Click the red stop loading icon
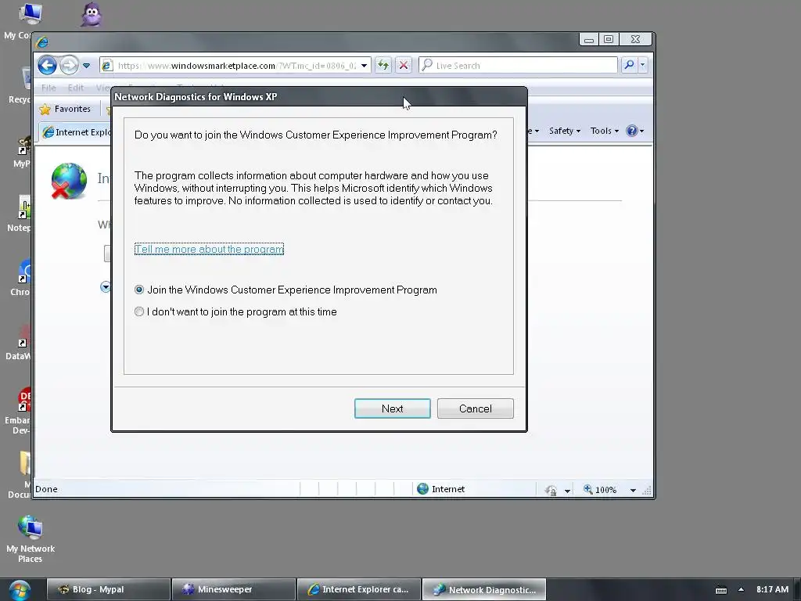 pyautogui.click(x=404, y=66)
